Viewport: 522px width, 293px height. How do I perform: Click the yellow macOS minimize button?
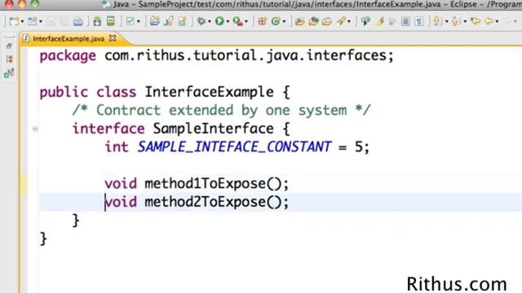point(22,3)
